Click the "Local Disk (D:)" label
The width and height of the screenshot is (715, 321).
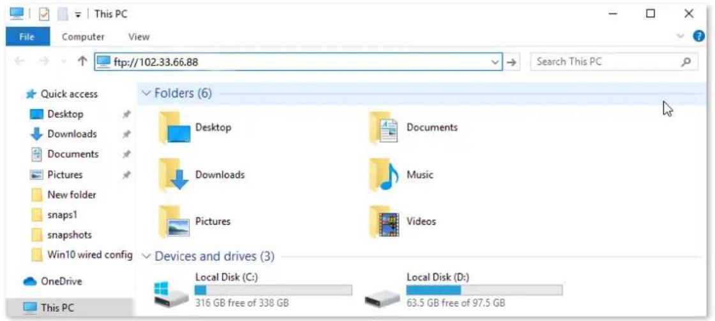click(x=438, y=277)
